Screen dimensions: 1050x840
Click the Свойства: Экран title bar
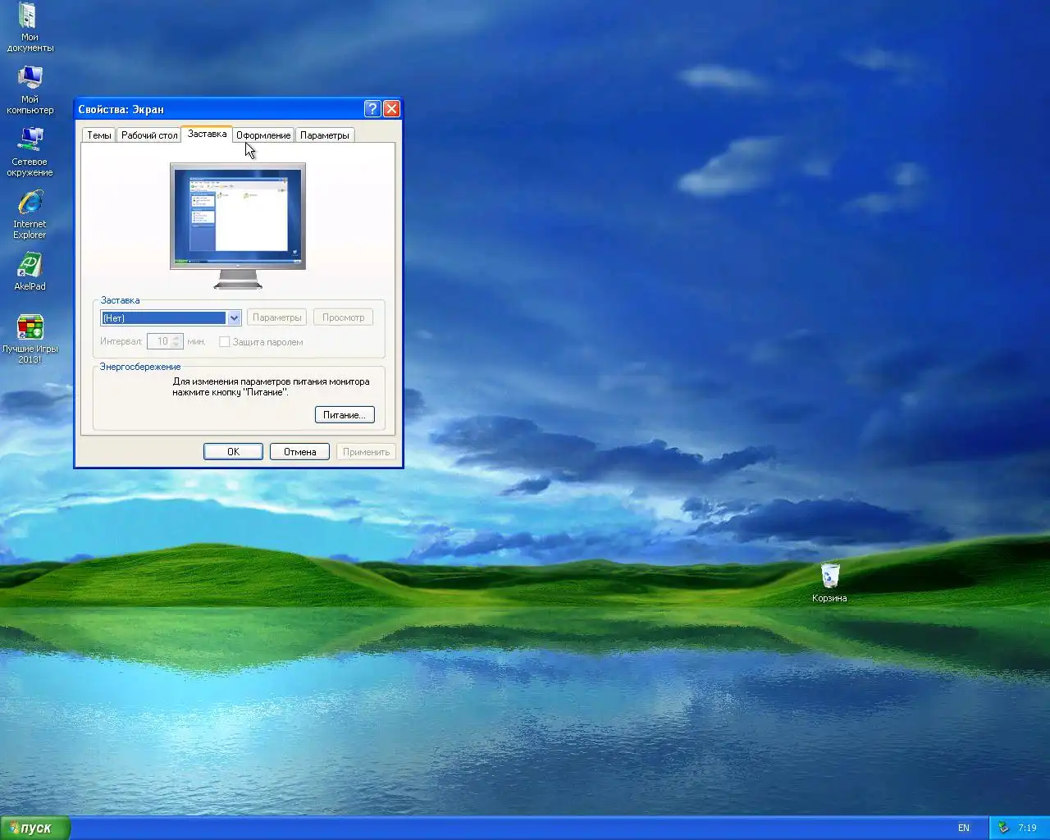pos(219,109)
